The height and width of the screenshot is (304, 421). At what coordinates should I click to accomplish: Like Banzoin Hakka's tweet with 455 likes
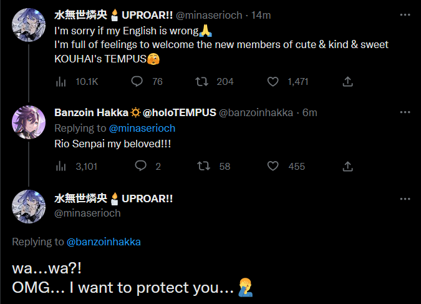point(273,166)
